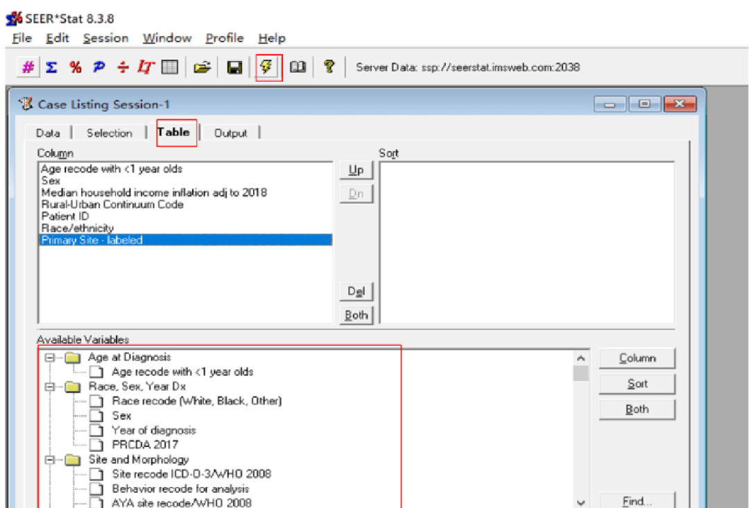Screen dimensions: 749x508
Task: Switch to the Data tab
Action: [48, 133]
